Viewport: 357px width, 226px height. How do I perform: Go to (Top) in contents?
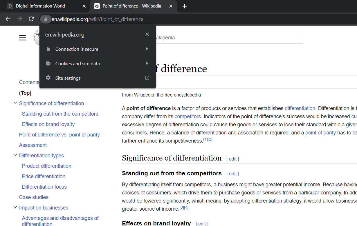[25, 93]
